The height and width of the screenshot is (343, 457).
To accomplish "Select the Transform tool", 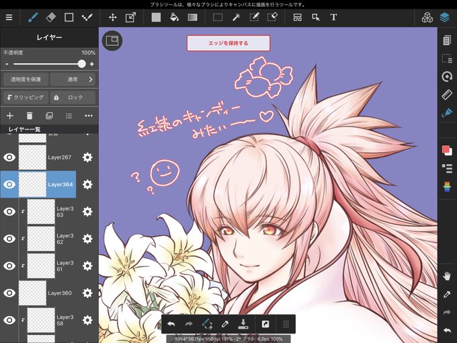I will (130, 17).
